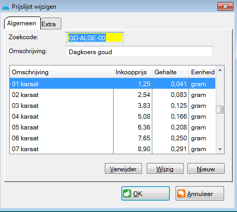Screen dimensions: 237x212
Task: Click the list scrollbar thumb
Action: click(220, 110)
